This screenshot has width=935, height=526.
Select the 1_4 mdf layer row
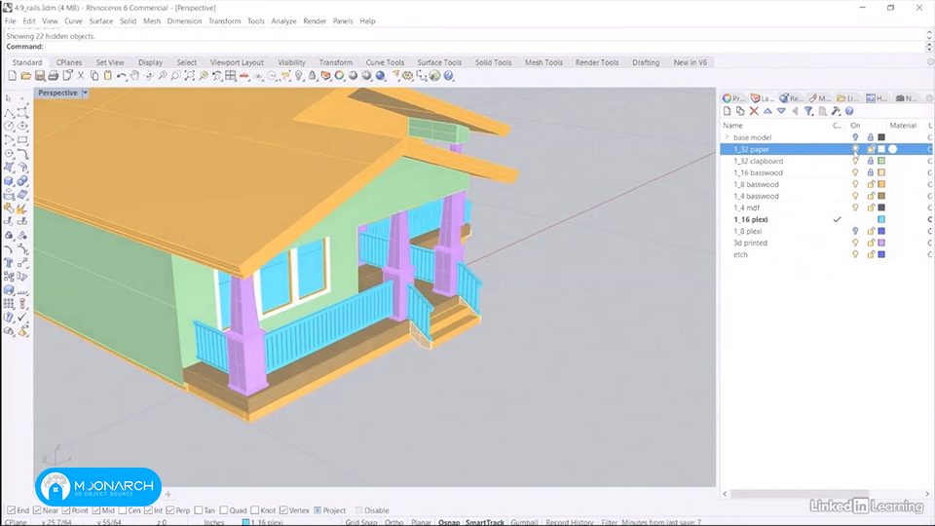pos(826,207)
